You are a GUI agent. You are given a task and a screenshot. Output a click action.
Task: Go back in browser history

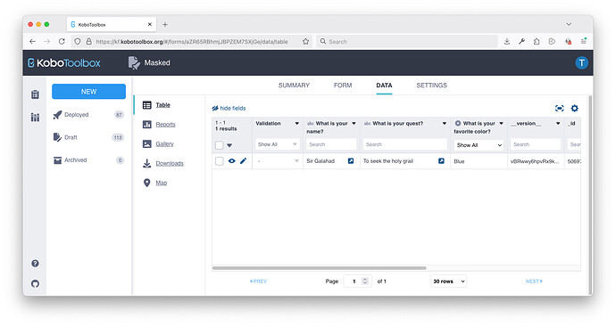[33, 42]
